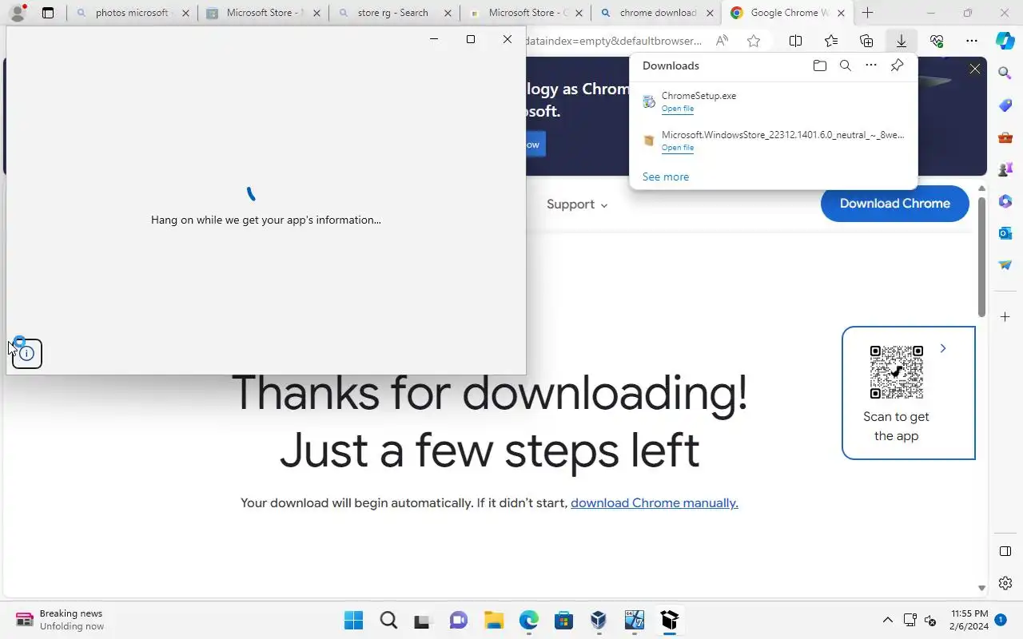Click the address bar URL field

(x=614, y=41)
